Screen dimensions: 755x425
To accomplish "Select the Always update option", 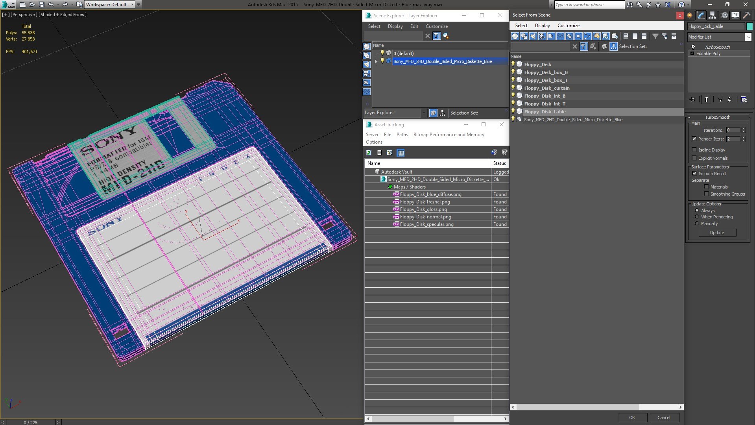I will (x=697, y=211).
